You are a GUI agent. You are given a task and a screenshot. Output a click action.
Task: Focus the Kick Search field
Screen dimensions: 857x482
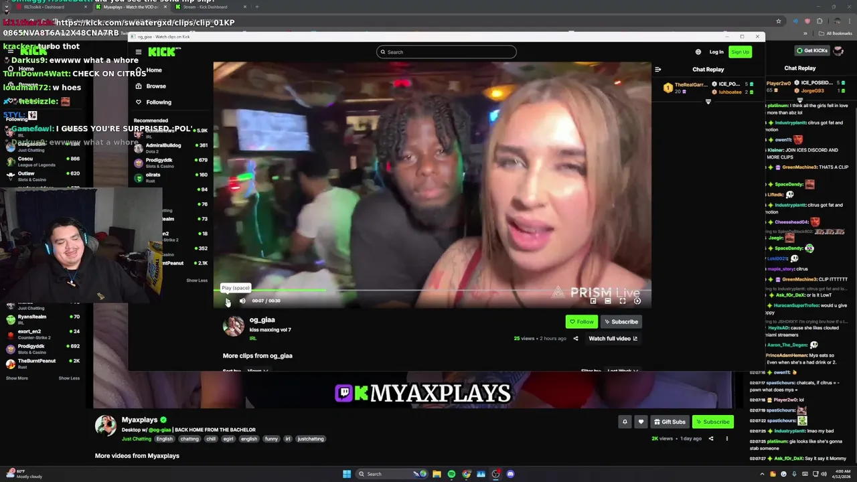[446, 52]
